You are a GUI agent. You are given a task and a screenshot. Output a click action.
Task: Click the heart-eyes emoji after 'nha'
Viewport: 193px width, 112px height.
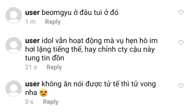click(44, 93)
